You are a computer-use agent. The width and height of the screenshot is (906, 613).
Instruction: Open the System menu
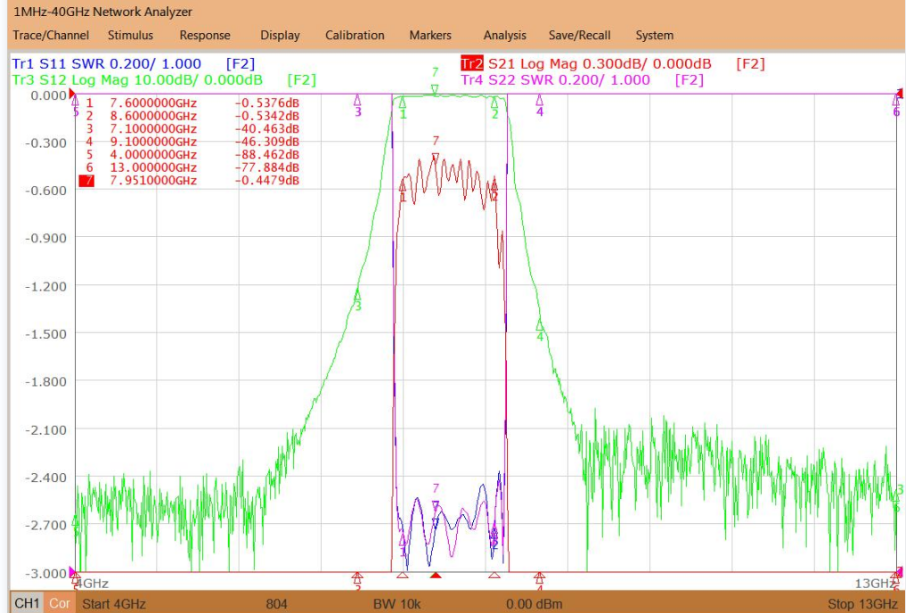[655, 36]
